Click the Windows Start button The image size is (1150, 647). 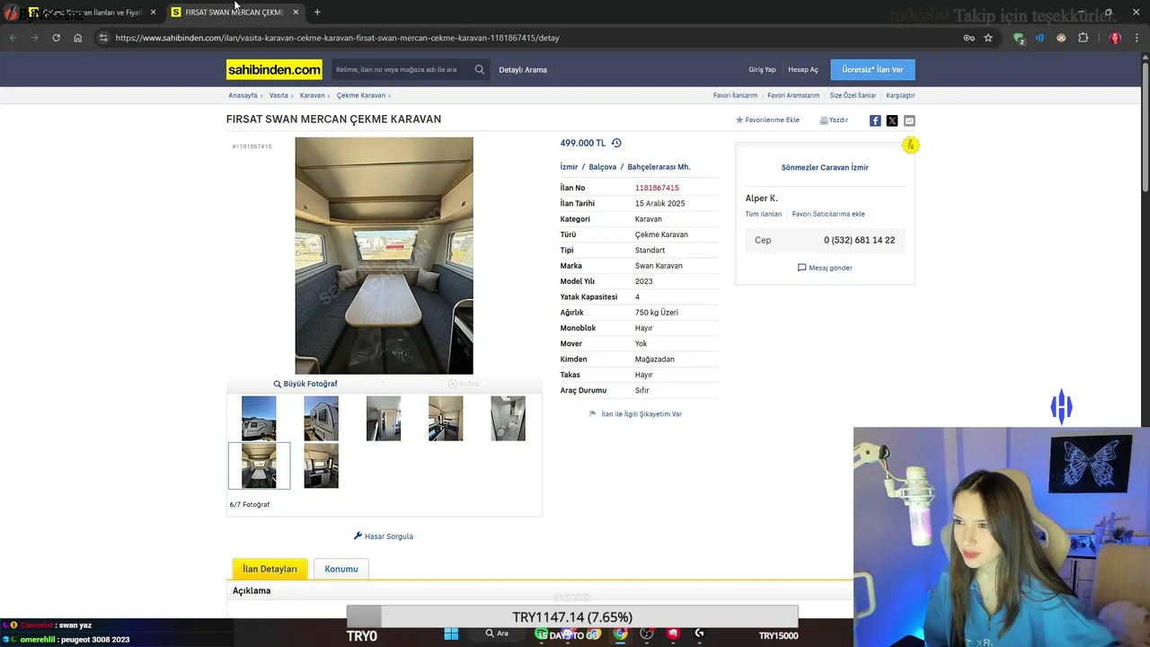(x=451, y=634)
